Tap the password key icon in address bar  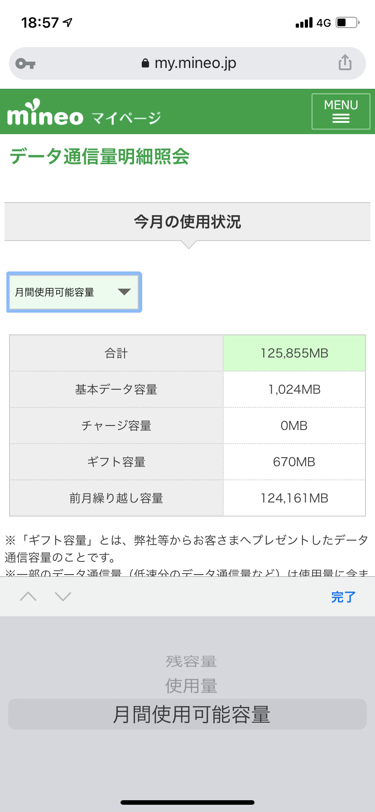[25, 64]
